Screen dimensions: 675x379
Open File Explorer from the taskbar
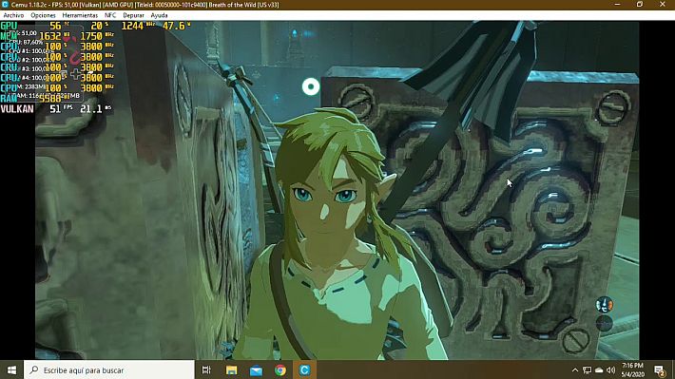(231, 370)
